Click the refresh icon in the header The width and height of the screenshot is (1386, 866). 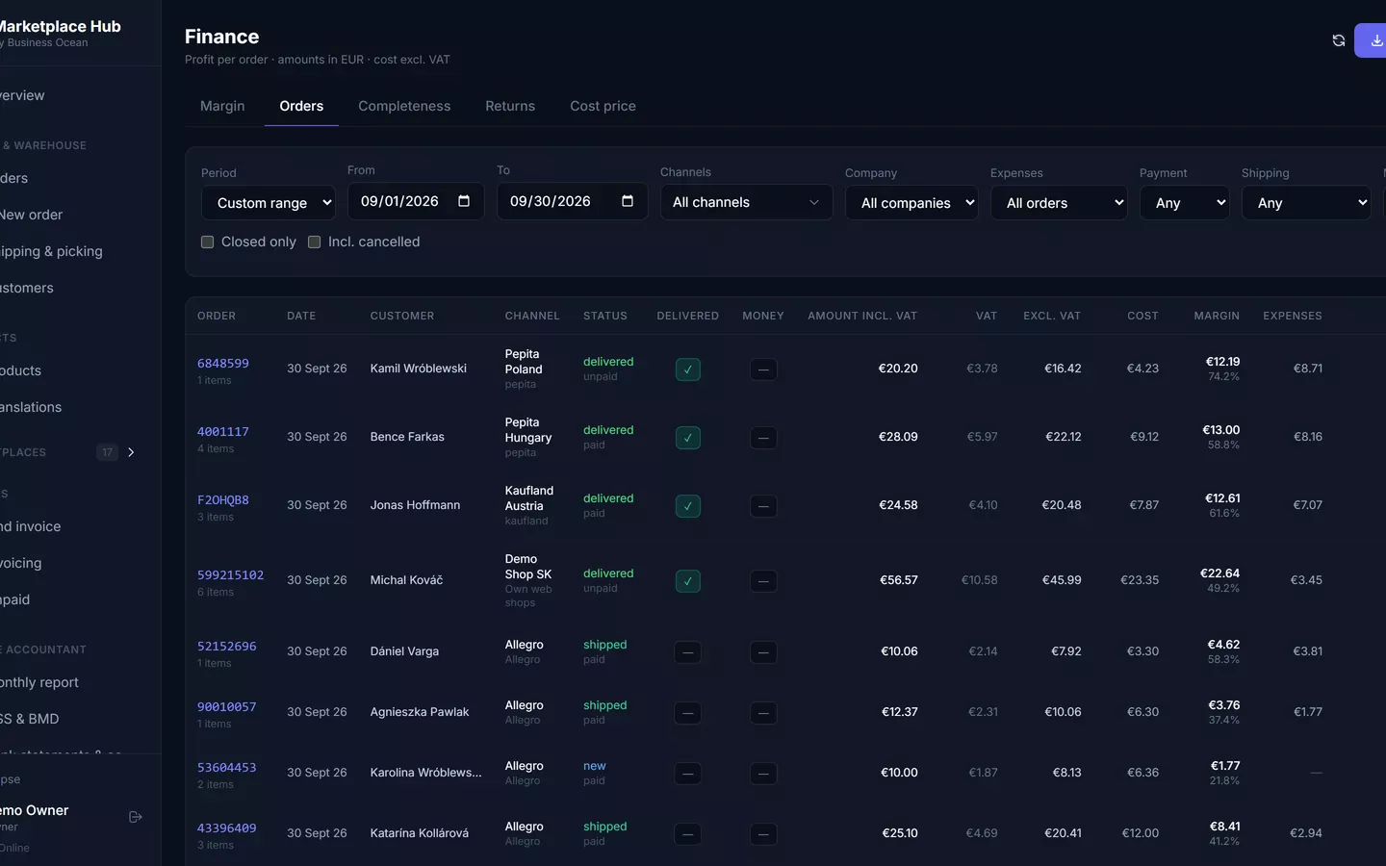(x=1338, y=40)
